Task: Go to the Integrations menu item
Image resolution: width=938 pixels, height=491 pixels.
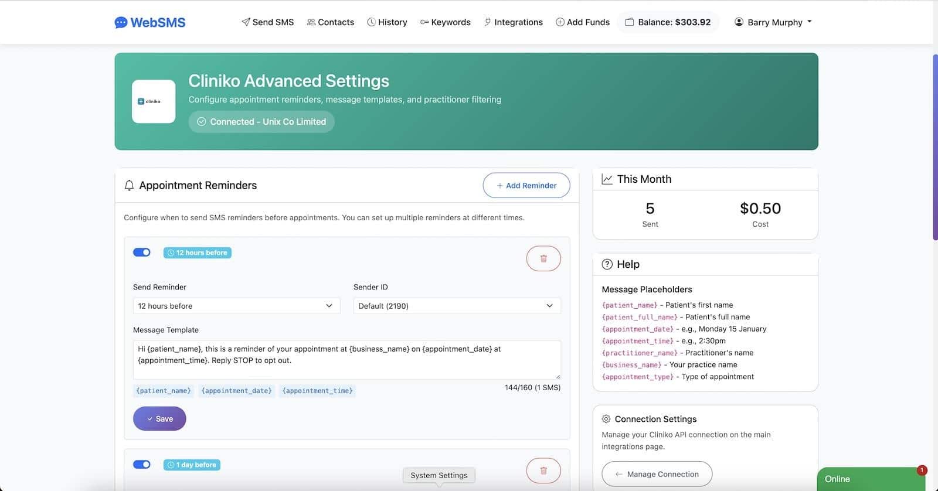Action: [x=513, y=22]
